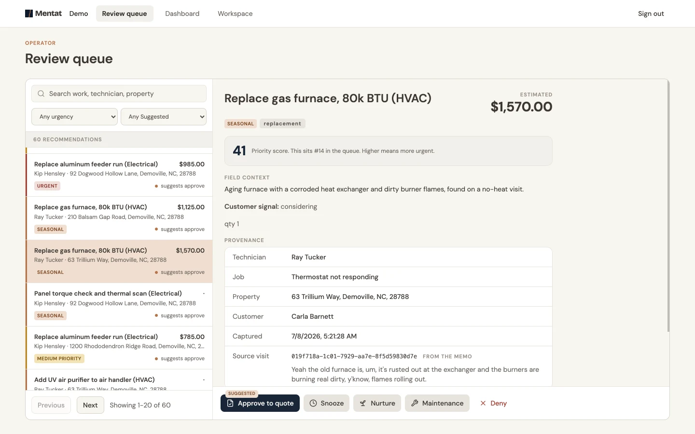Click technician value Ray Tucker in provenance
The height and width of the screenshot is (434, 695).
pos(309,257)
